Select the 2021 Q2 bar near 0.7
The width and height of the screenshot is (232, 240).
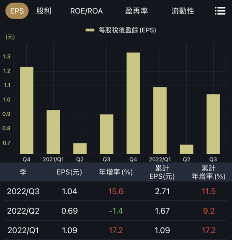(80, 148)
